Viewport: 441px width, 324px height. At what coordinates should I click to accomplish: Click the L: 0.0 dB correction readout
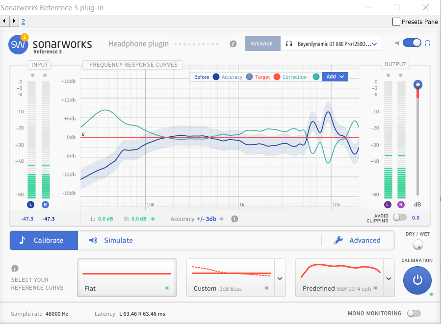[x=102, y=219]
